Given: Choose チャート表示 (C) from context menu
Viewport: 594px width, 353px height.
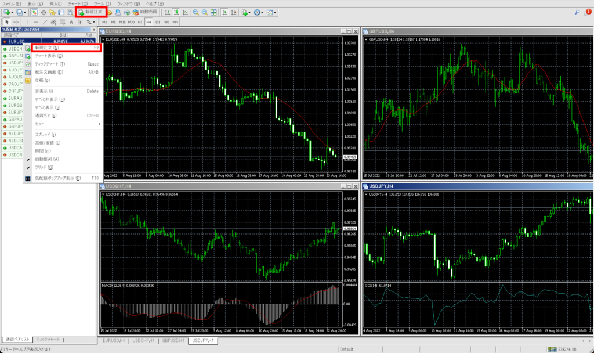Looking at the screenshot, I should [x=63, y=56].
